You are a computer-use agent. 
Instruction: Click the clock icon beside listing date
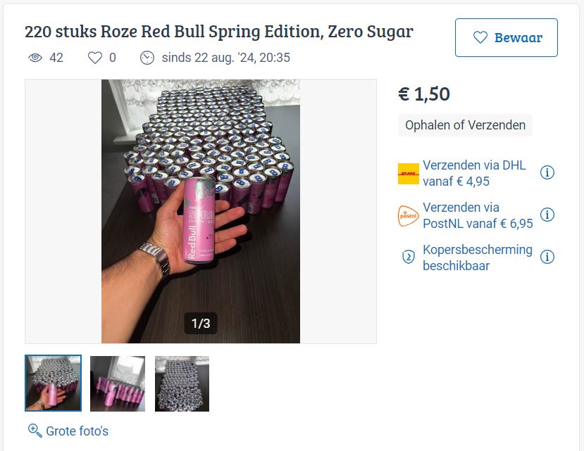coord(147,58)
